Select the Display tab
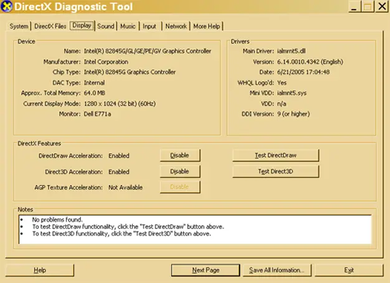This screenshot has width=390, height=283. click(x=82, y=26)
